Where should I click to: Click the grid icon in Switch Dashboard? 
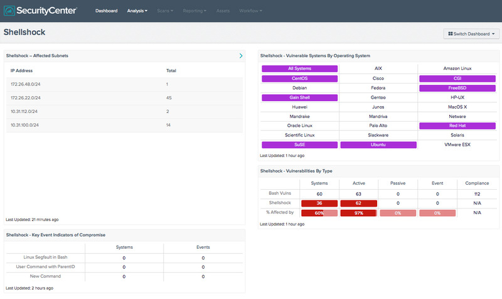coord(451,34)
